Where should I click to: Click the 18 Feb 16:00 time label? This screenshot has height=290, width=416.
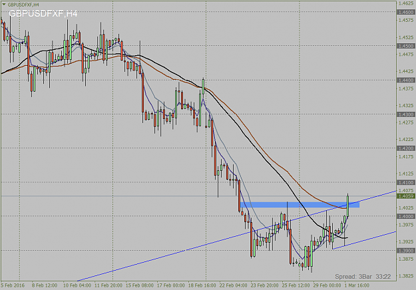point(202,285)
